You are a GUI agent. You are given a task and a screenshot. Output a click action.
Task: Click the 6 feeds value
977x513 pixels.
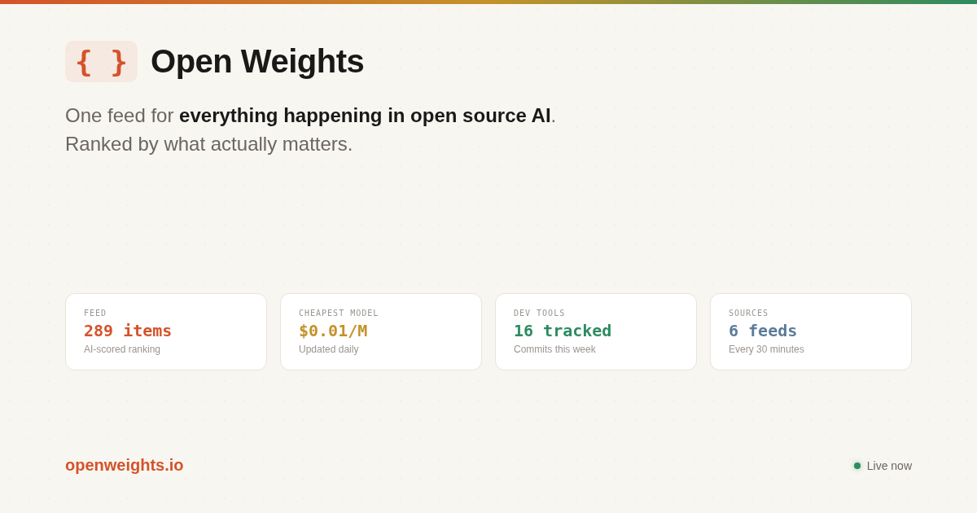[762, 331]
